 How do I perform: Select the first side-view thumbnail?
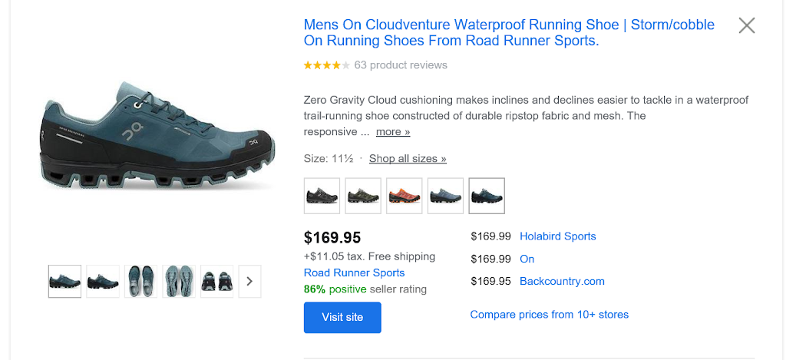click(x=64, y=282)
